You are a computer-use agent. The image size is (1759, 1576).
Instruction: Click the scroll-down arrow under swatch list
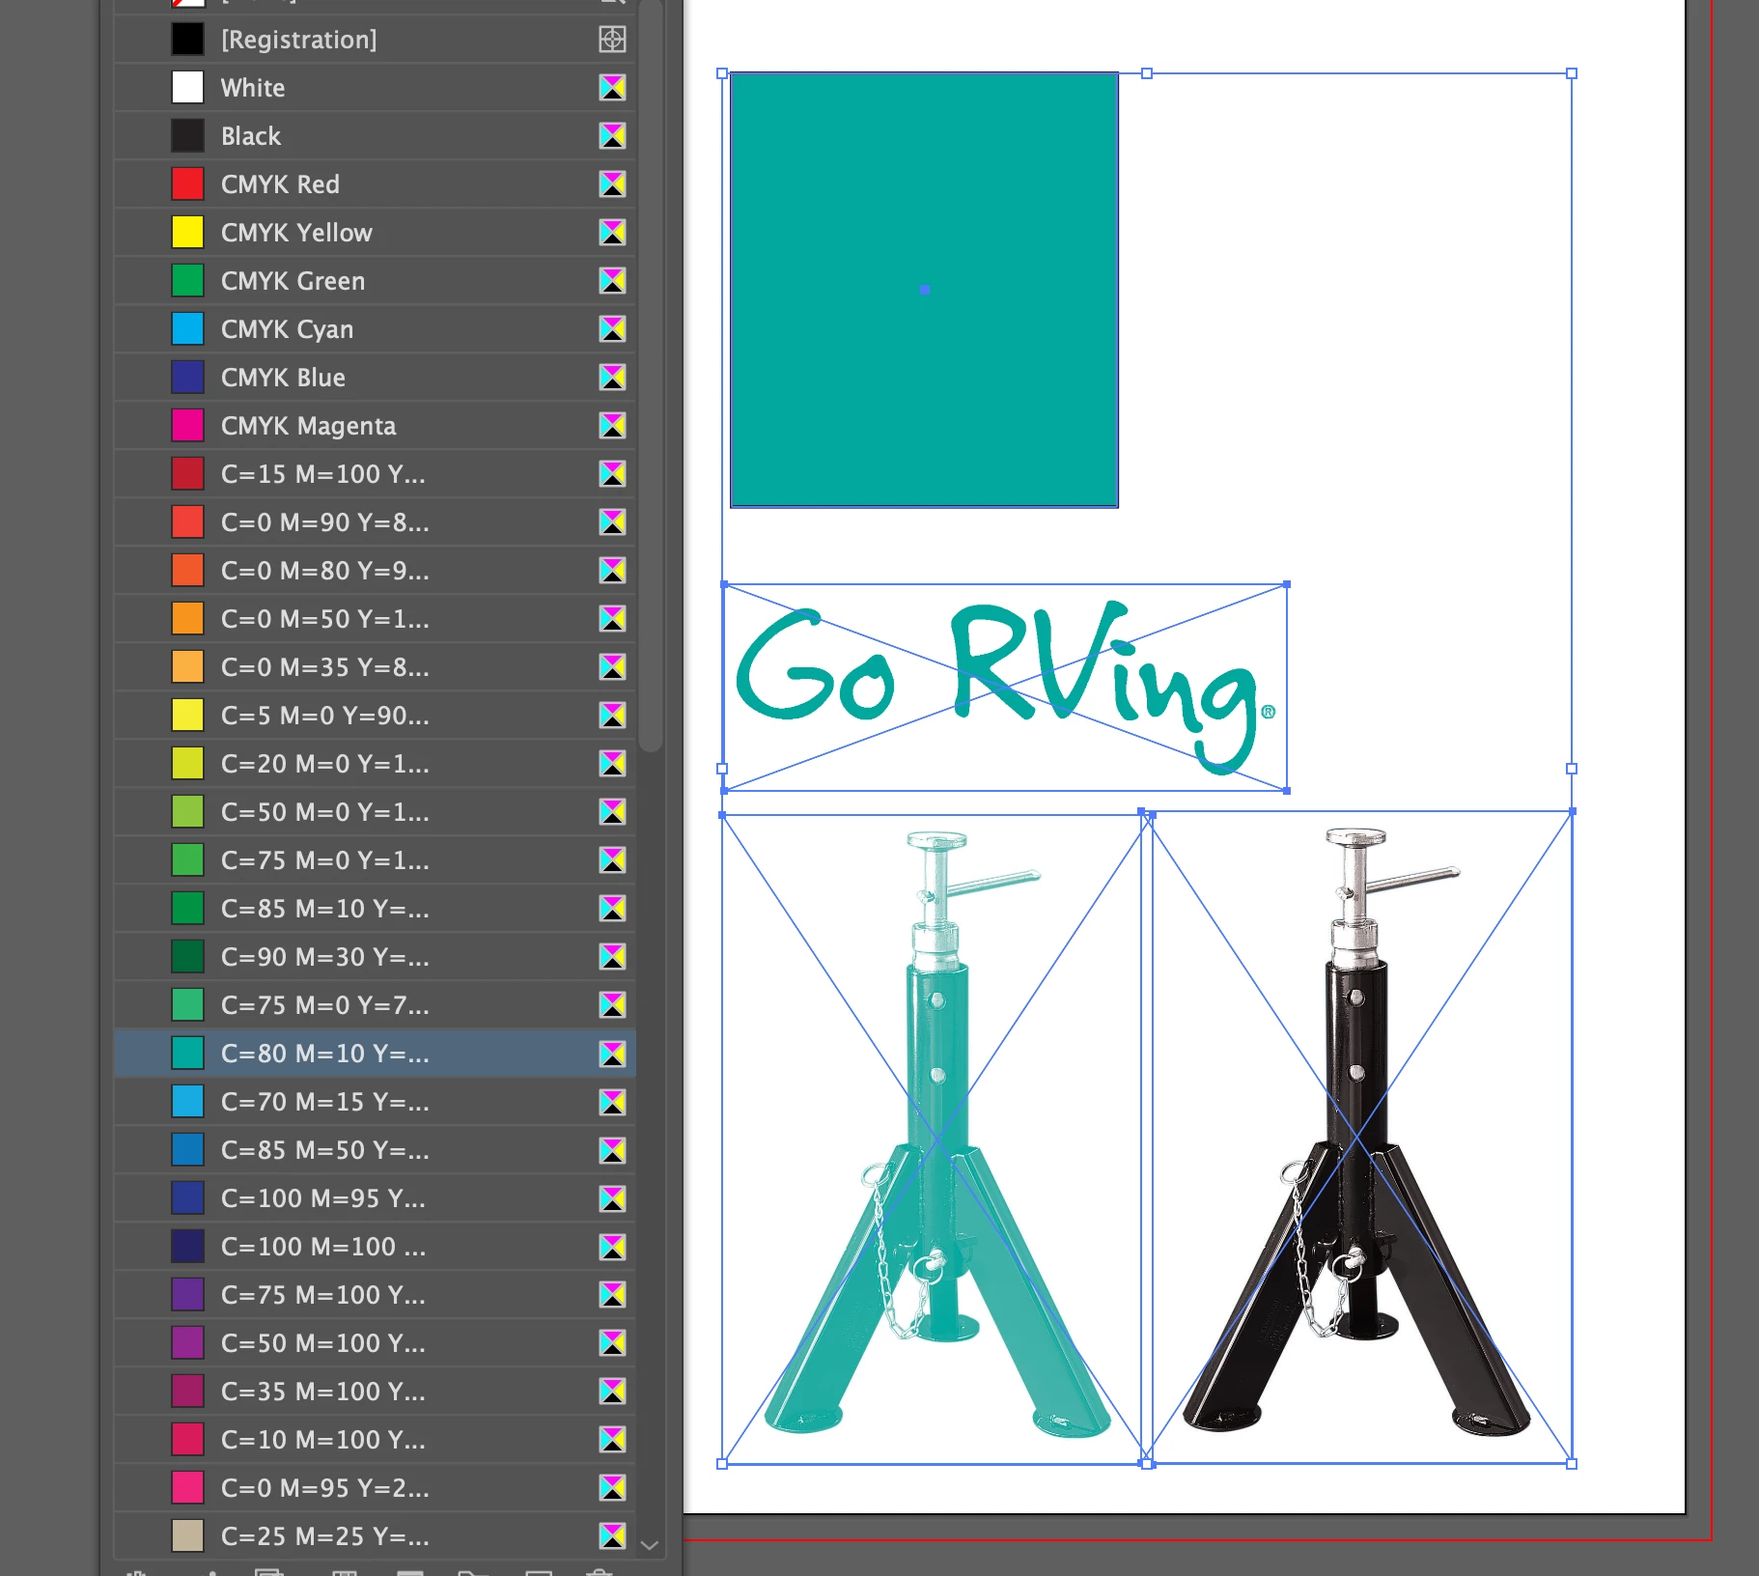pos(650,1545)
